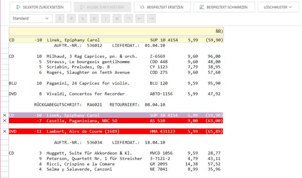Click RÜCKGABEGUTSCHRIFT: RA6021 line
The image size is (302, 178).
100,105
